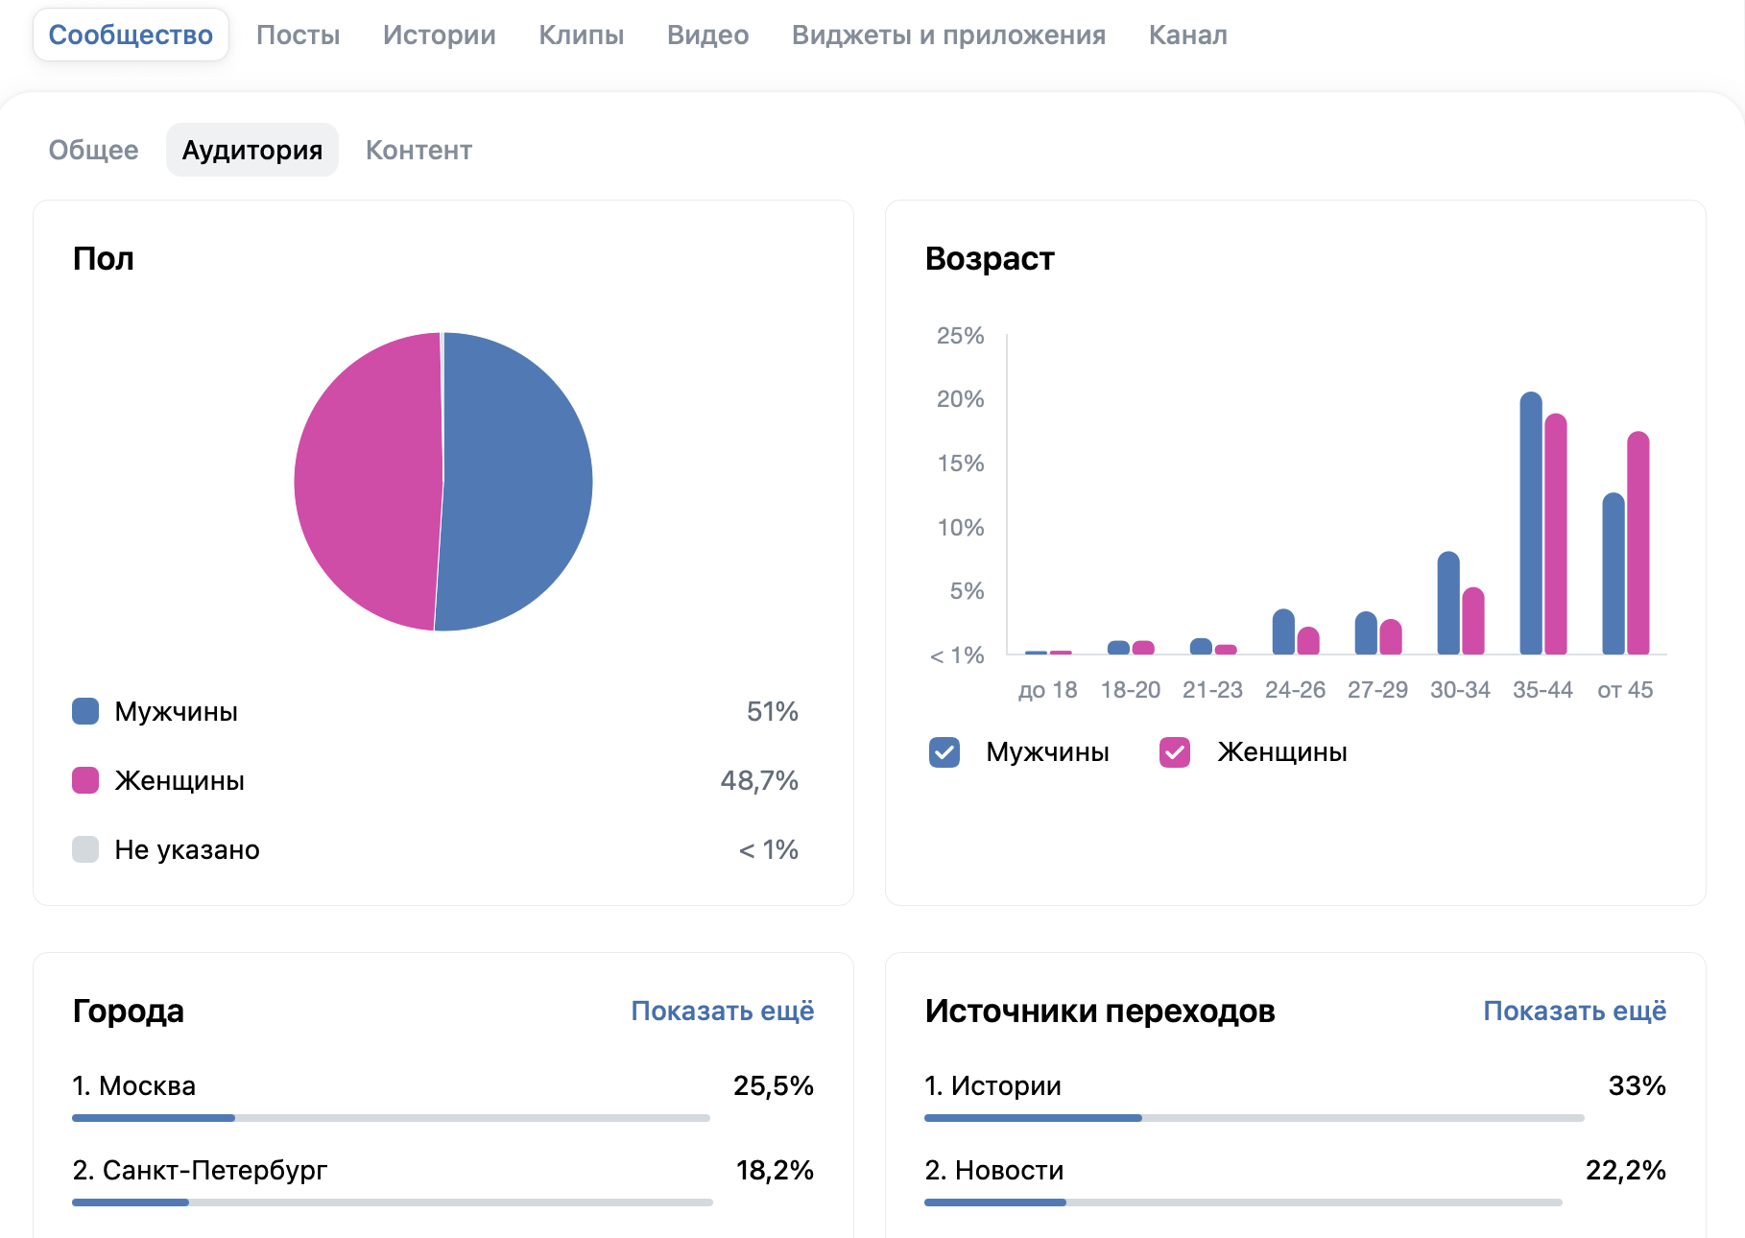Click the 25,5% value for Москва
The image size is (1745, 1238).
pos(773,1085)
